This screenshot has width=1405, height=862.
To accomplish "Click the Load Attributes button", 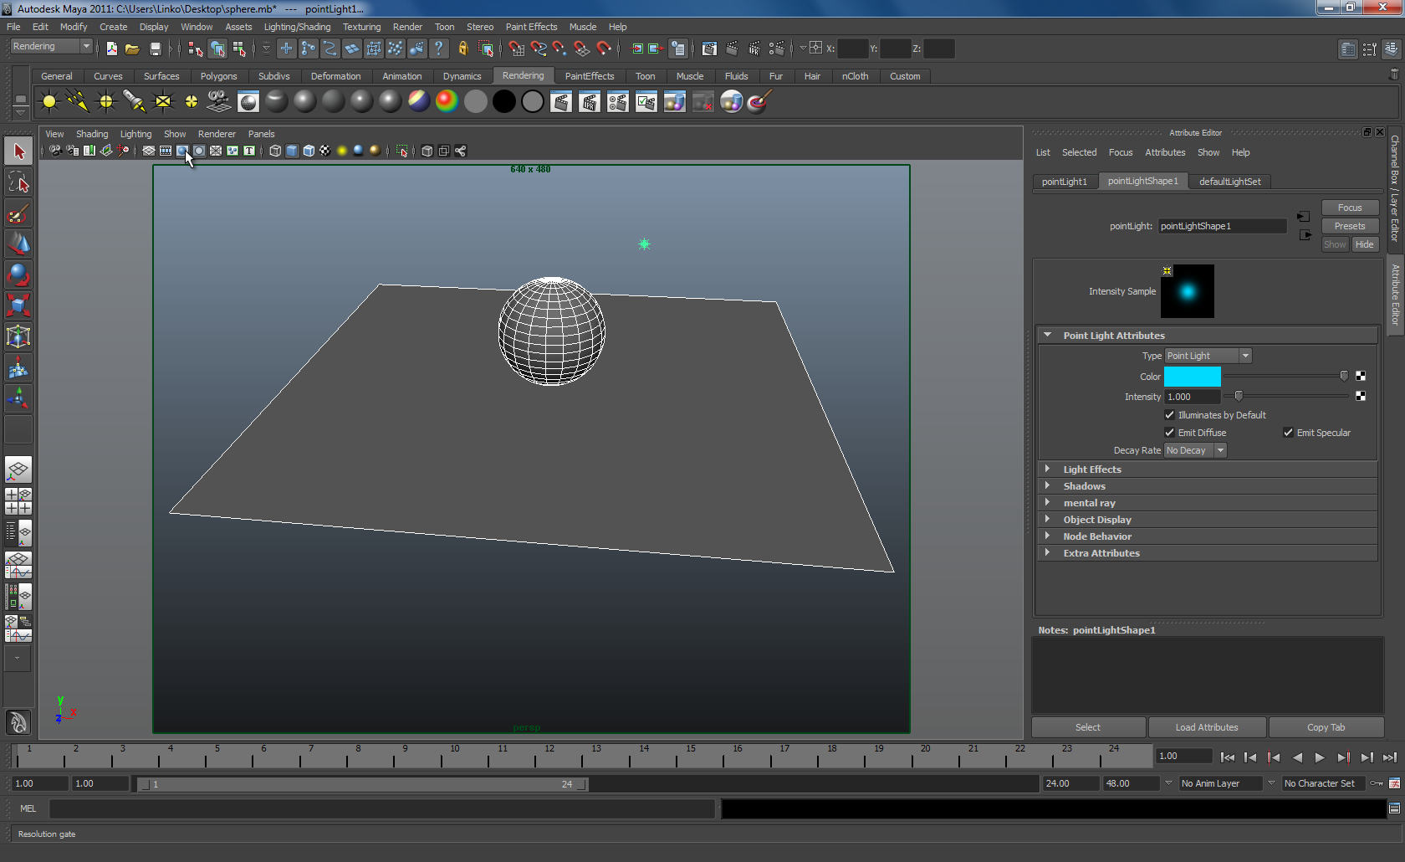I will [x=1206, y=727].
